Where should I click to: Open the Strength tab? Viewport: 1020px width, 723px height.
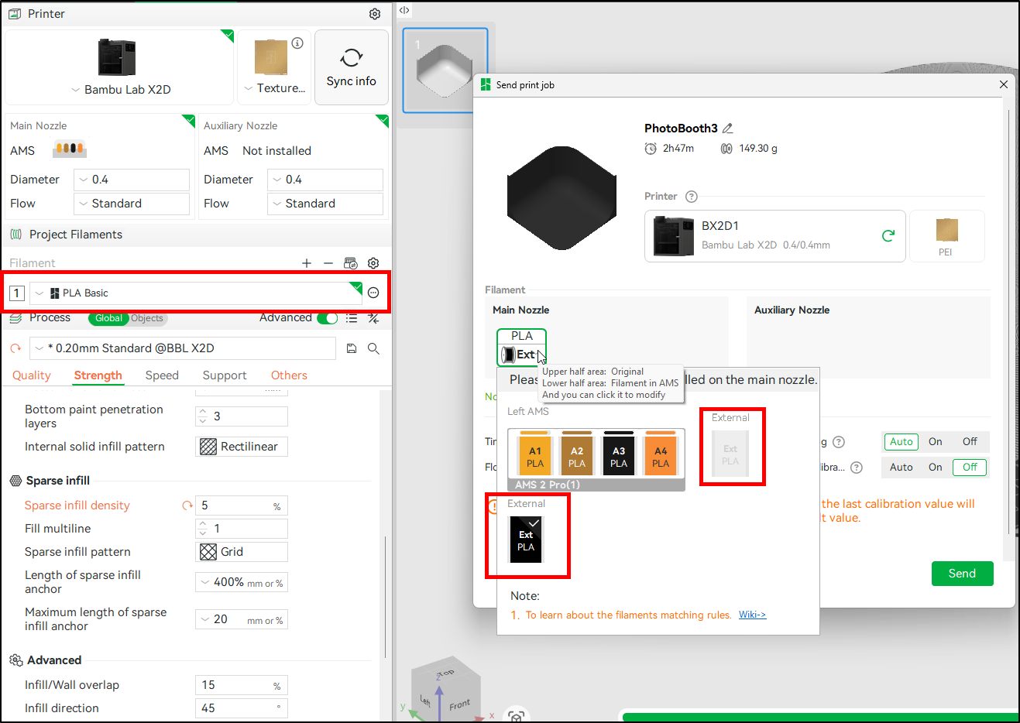(x=98, y=375)
